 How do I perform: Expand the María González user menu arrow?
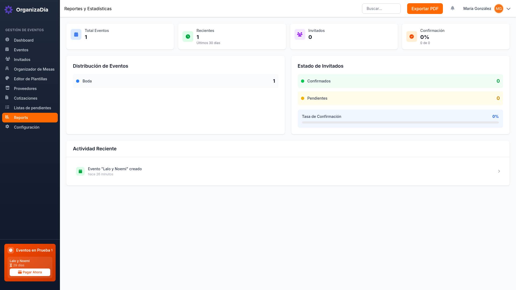pyautogui.click(x=508, y=9)
